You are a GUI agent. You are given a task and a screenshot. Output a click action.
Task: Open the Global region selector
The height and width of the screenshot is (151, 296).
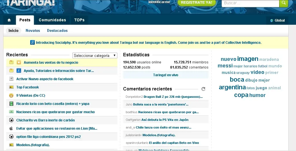[x=277, y=20]
